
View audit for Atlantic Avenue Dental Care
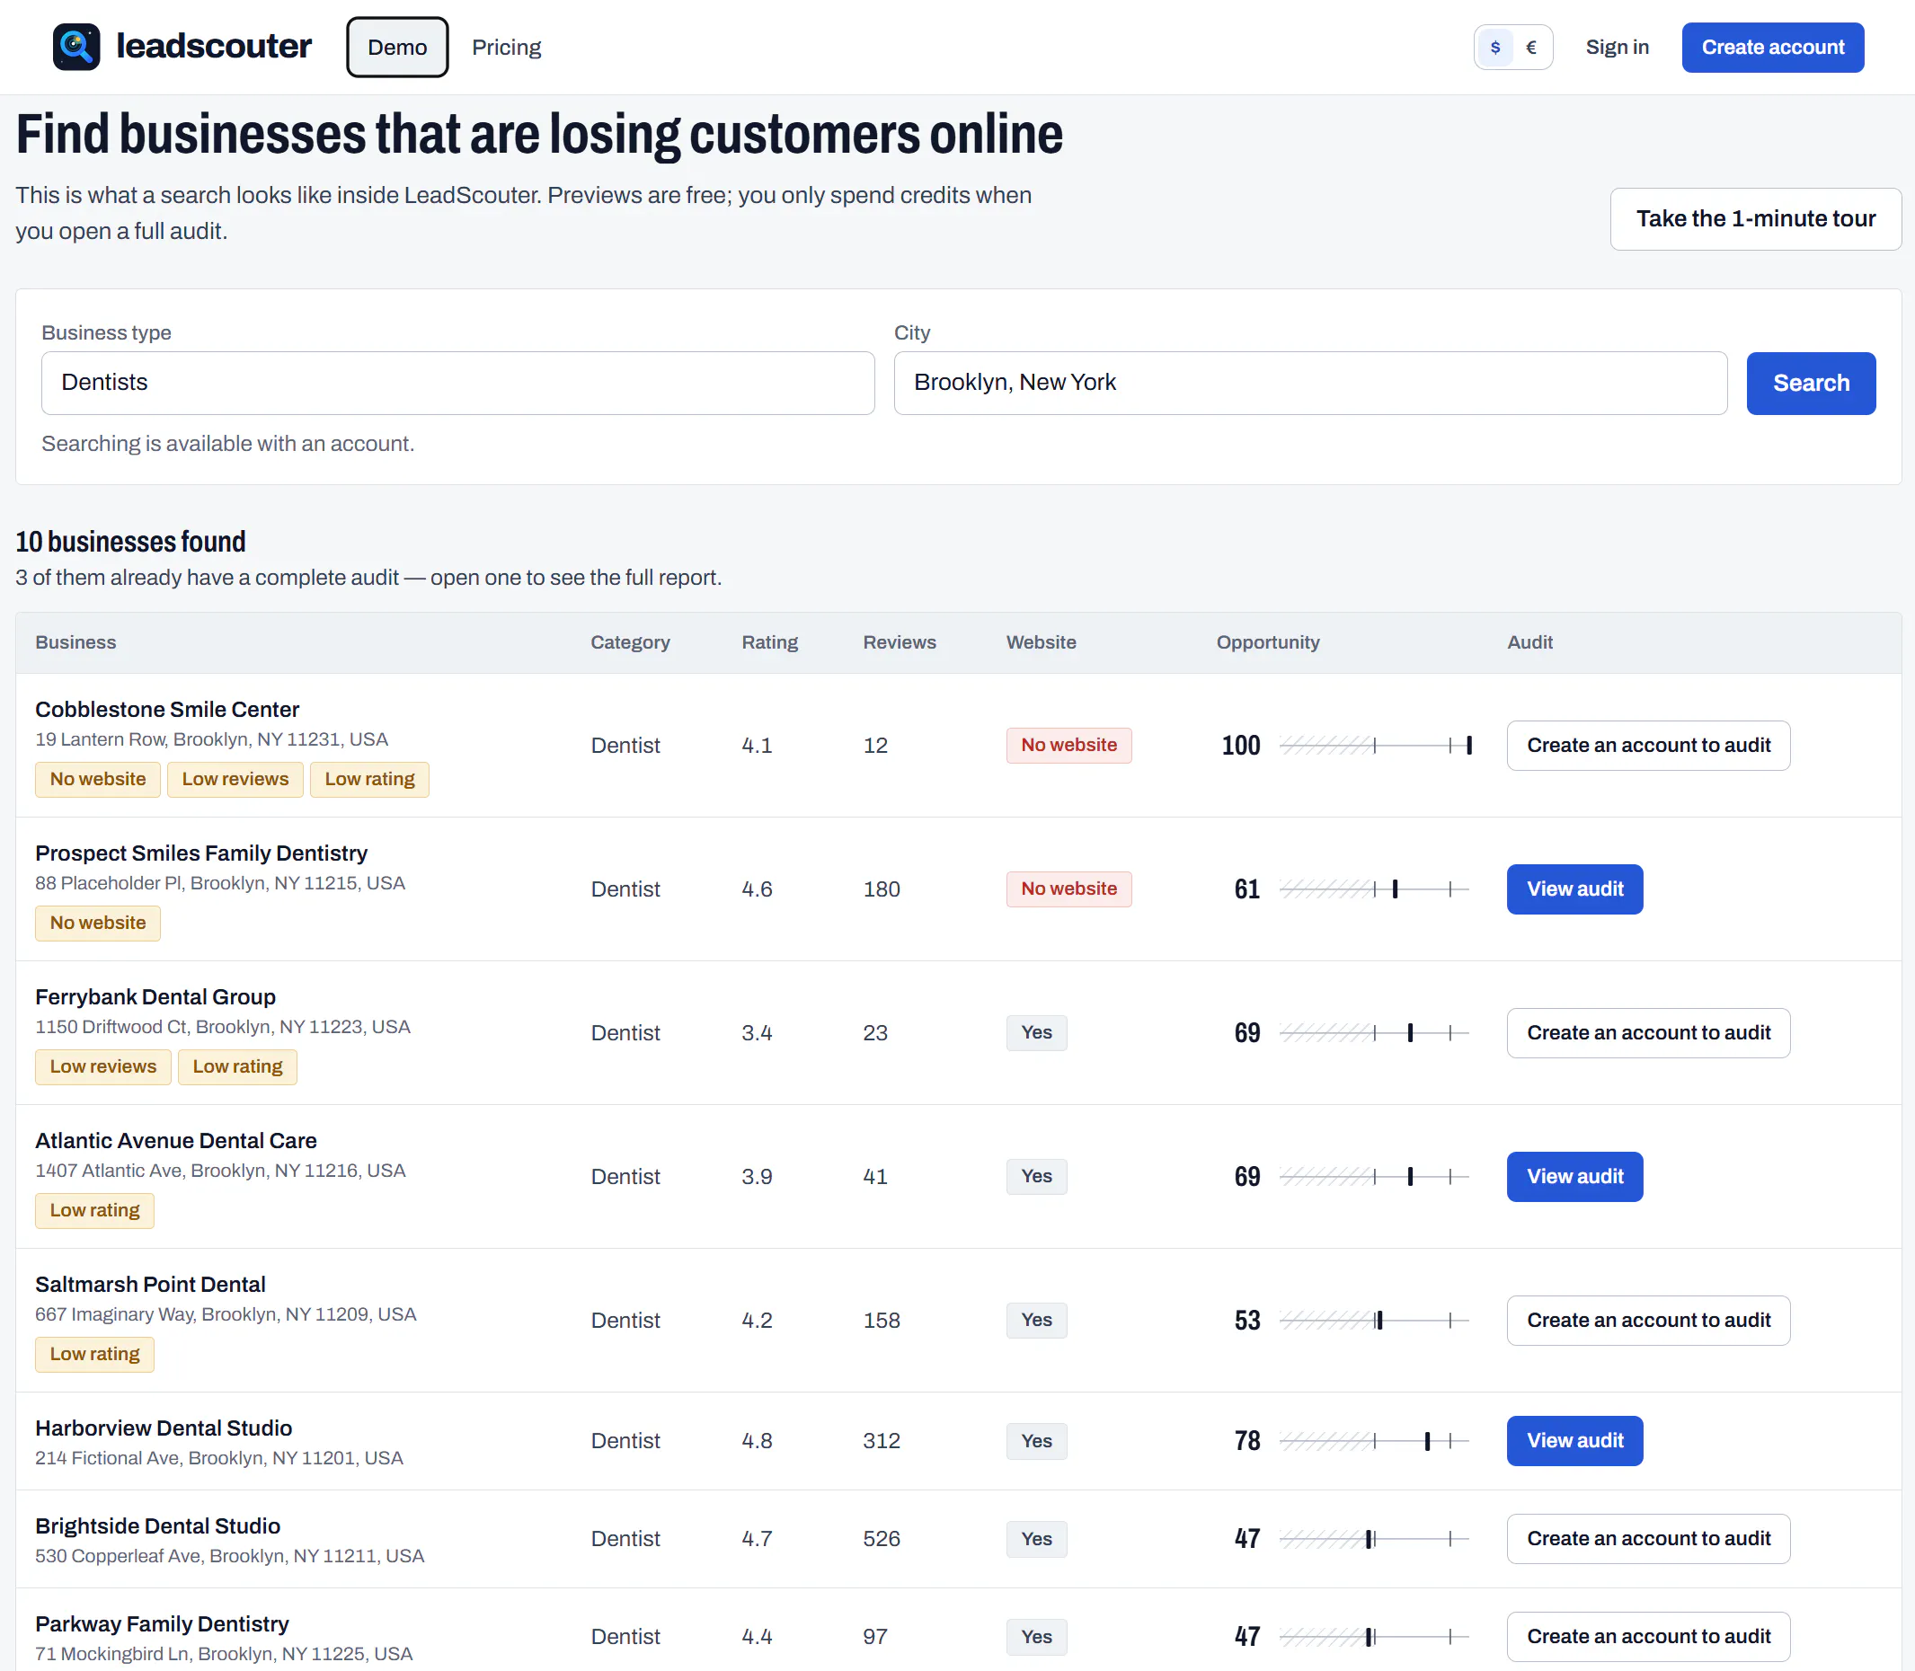[1574, 1176]
